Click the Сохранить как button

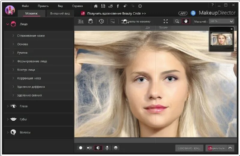pos(189,148)
